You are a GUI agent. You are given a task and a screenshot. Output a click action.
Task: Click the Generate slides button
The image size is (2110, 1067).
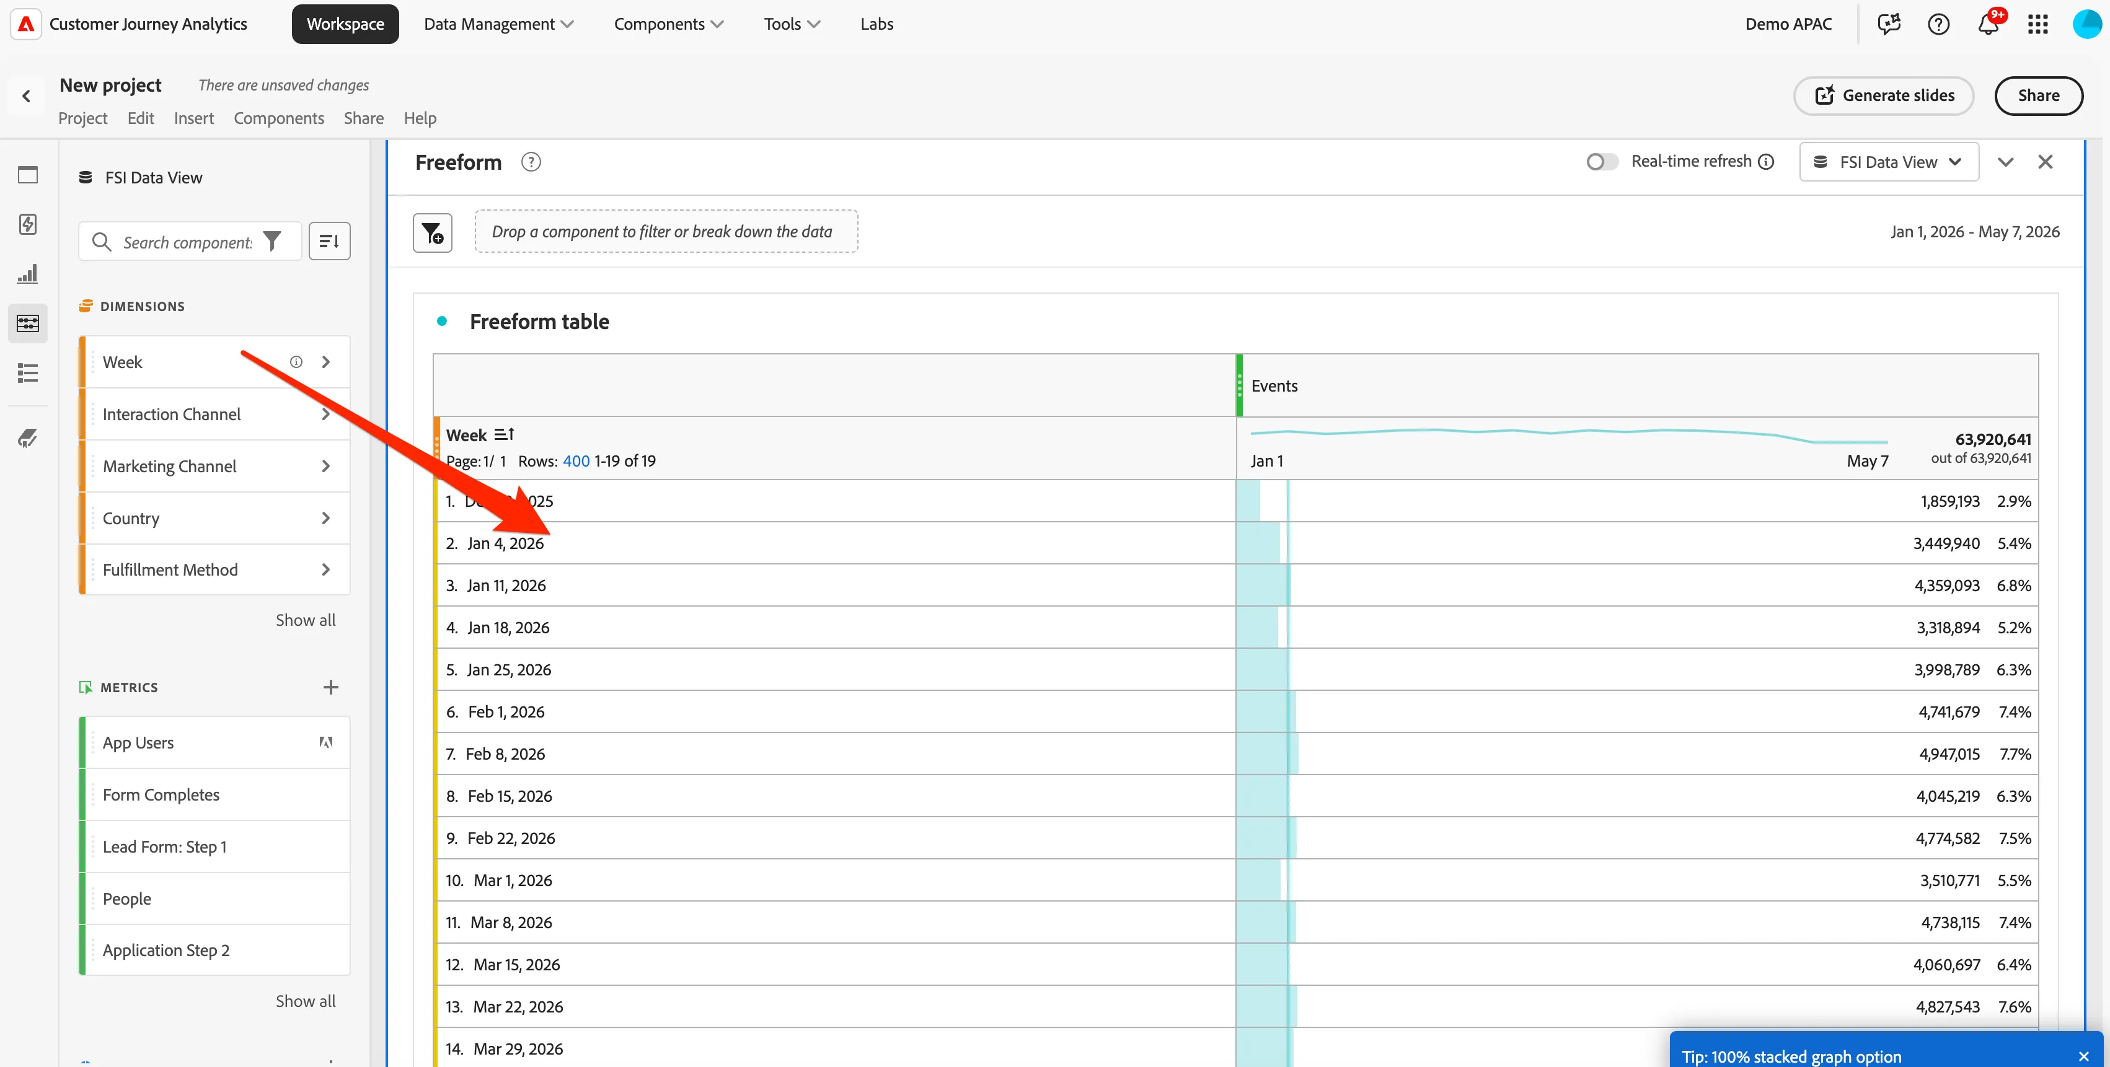pyautogui.click(x=1883, y=96)
